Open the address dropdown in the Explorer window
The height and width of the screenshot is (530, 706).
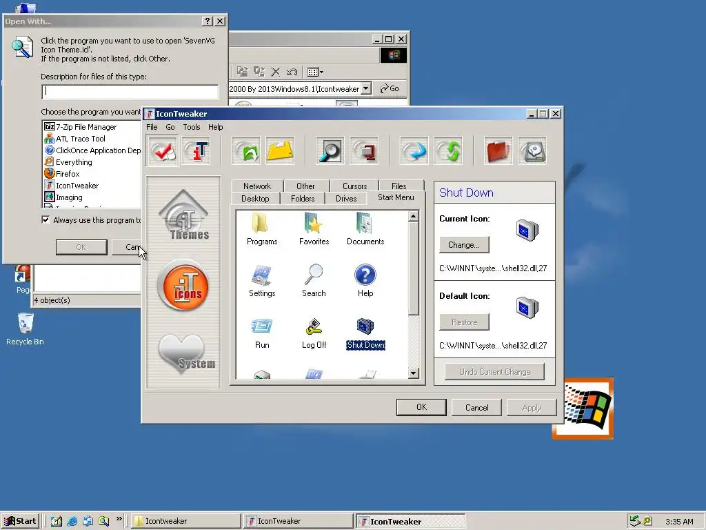click(366, 88)
